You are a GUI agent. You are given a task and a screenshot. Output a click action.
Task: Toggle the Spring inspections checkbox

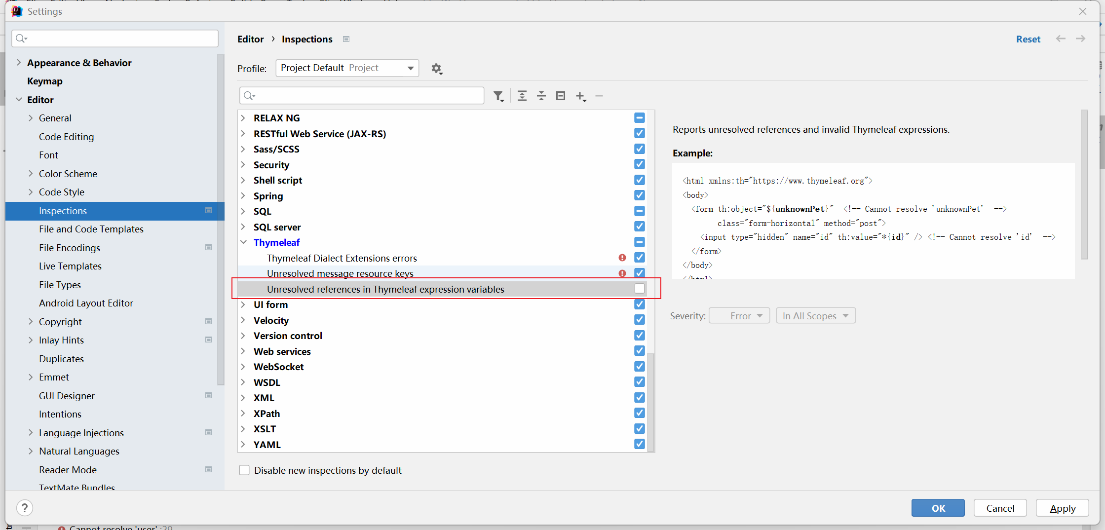(640, 195)
